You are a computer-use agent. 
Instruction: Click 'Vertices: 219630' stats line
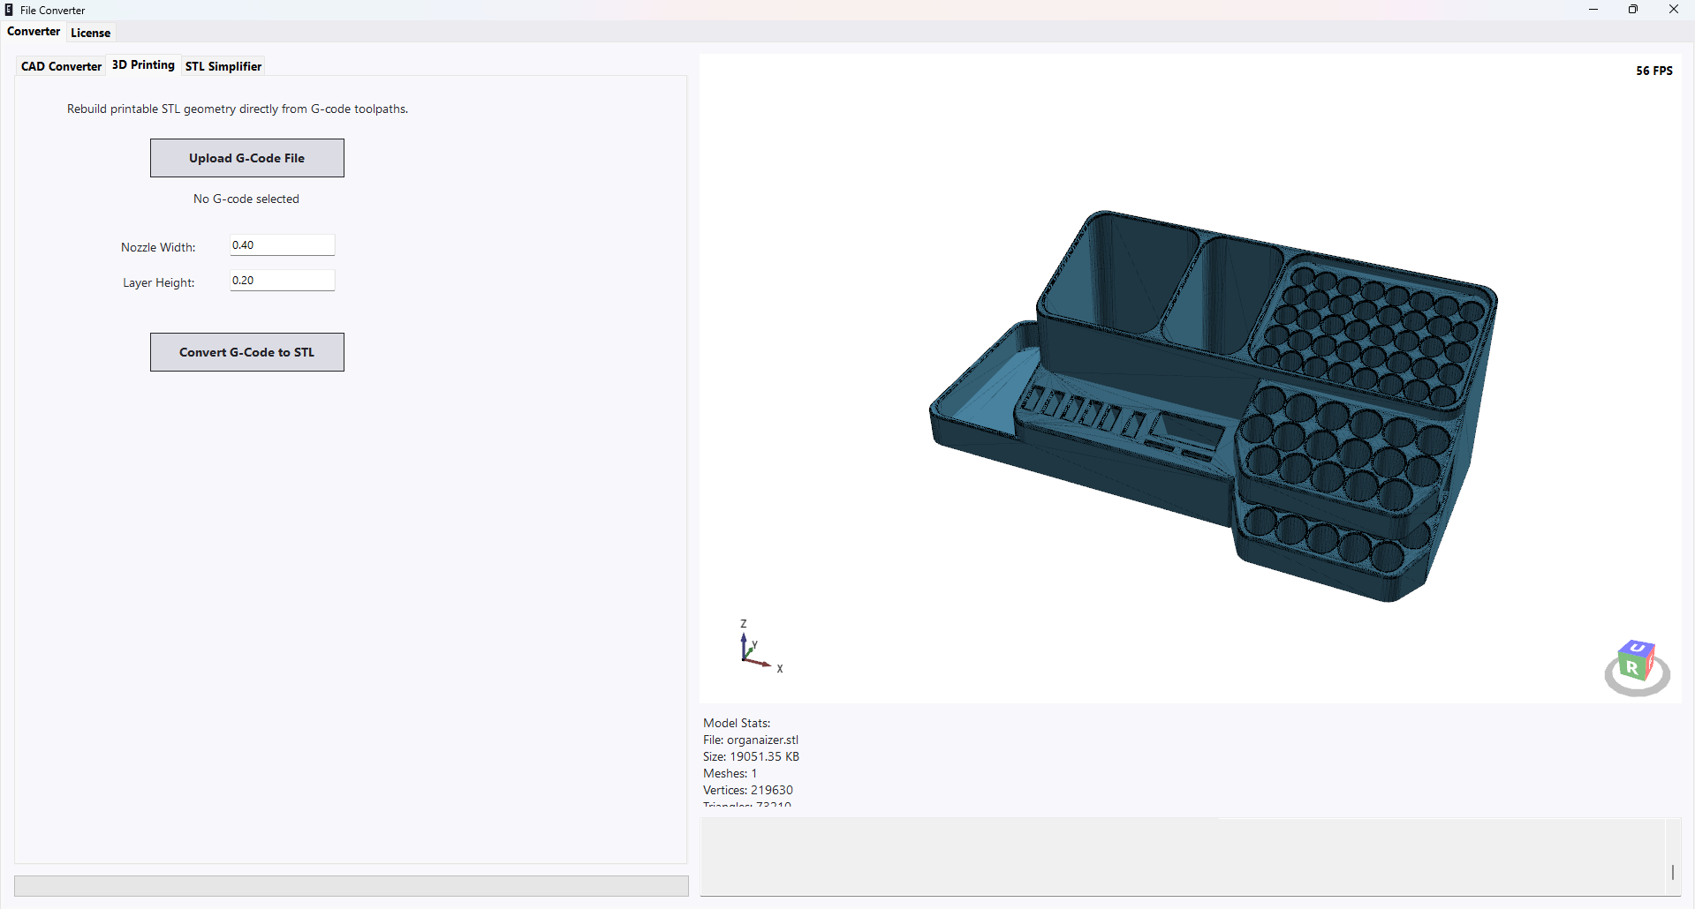(x=748, y=790)
